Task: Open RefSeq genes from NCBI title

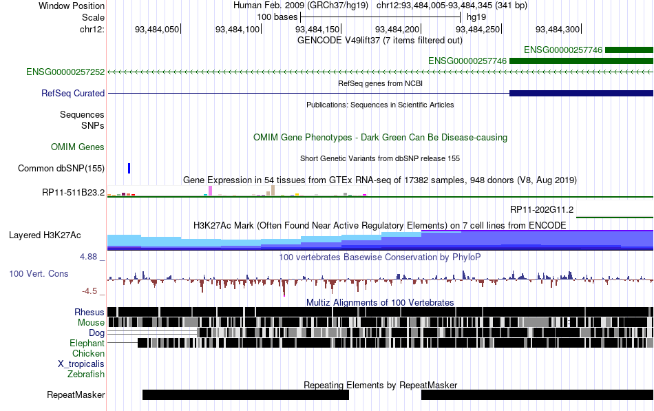Action: point(380,83)
